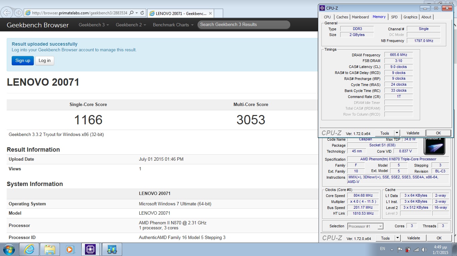Click the DRAM Frequency value 665.6 MHz
This screenshot has width=457, height=256.
398,55
